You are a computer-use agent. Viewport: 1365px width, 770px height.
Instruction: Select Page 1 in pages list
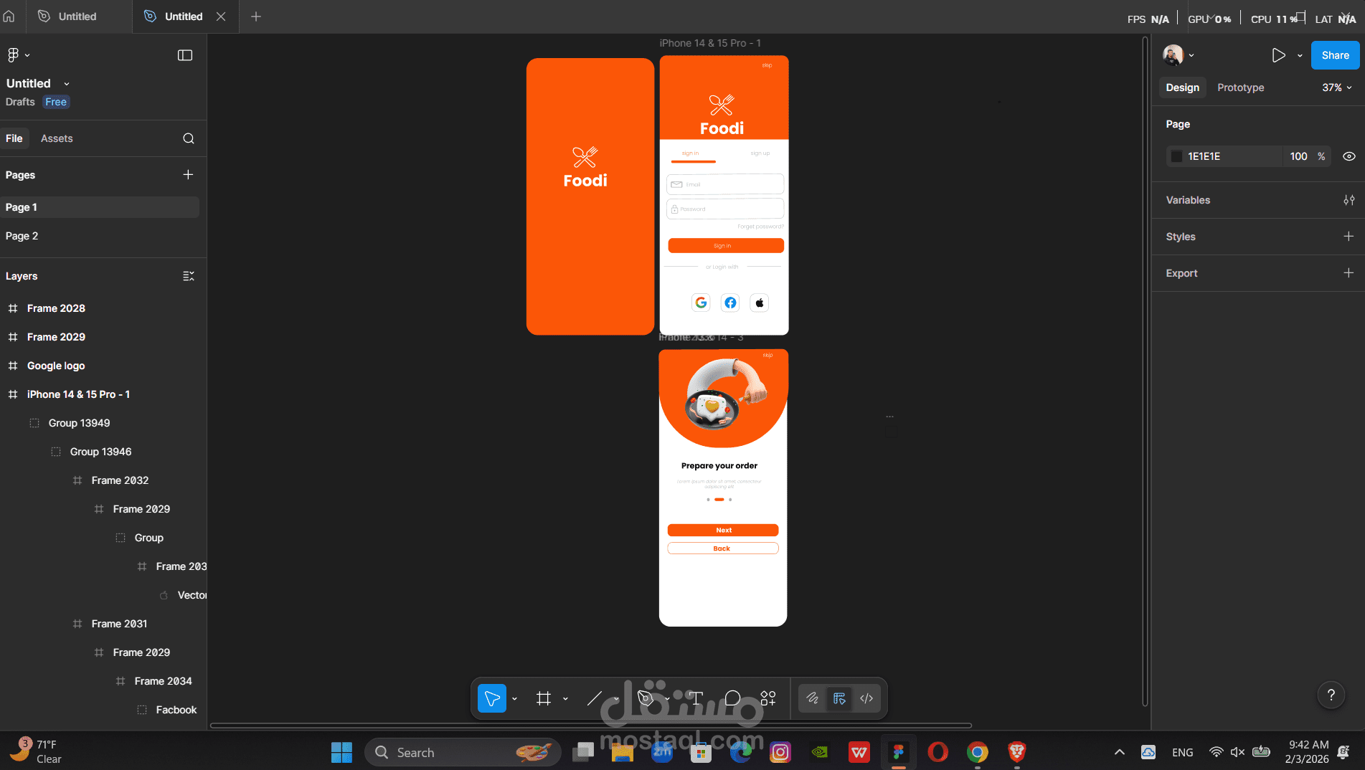tap(100, 207)
